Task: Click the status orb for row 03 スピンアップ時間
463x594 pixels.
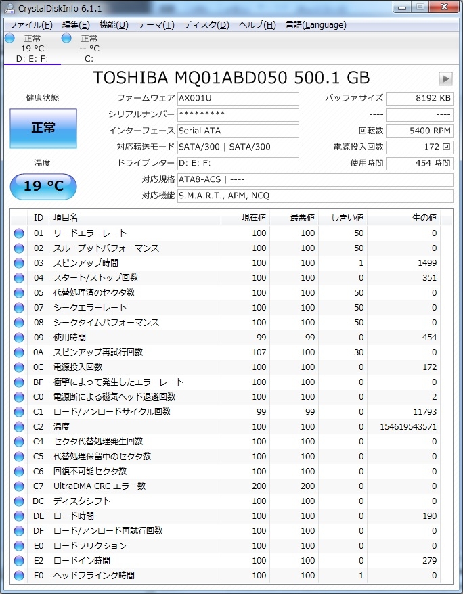Action: [x=19, y=263]
